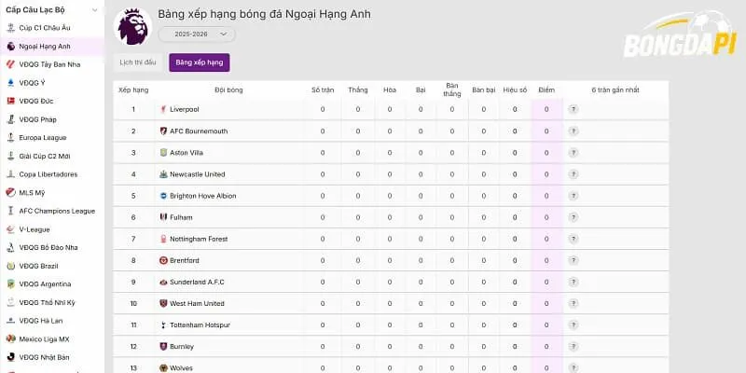Click the VĐQG Tây Ban Nha league icon
The image size is (746, 373).
tap(10, 64)
